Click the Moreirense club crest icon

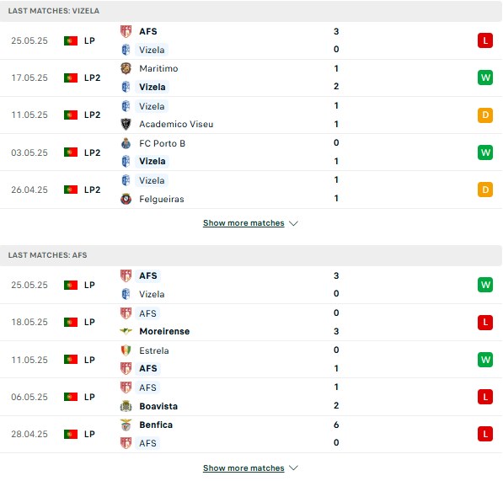126,331
